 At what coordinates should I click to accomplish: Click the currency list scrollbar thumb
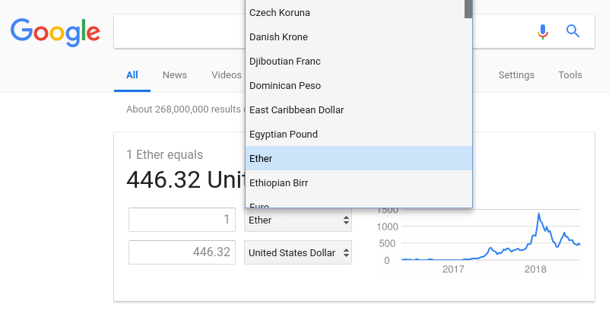coord(468,8)
